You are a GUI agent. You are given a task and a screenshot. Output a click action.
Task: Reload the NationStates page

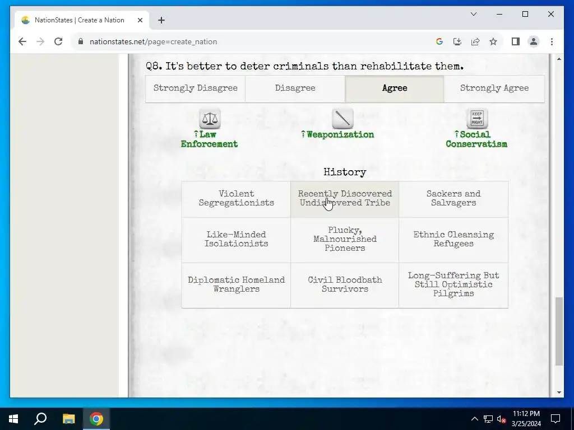[58, 41]
